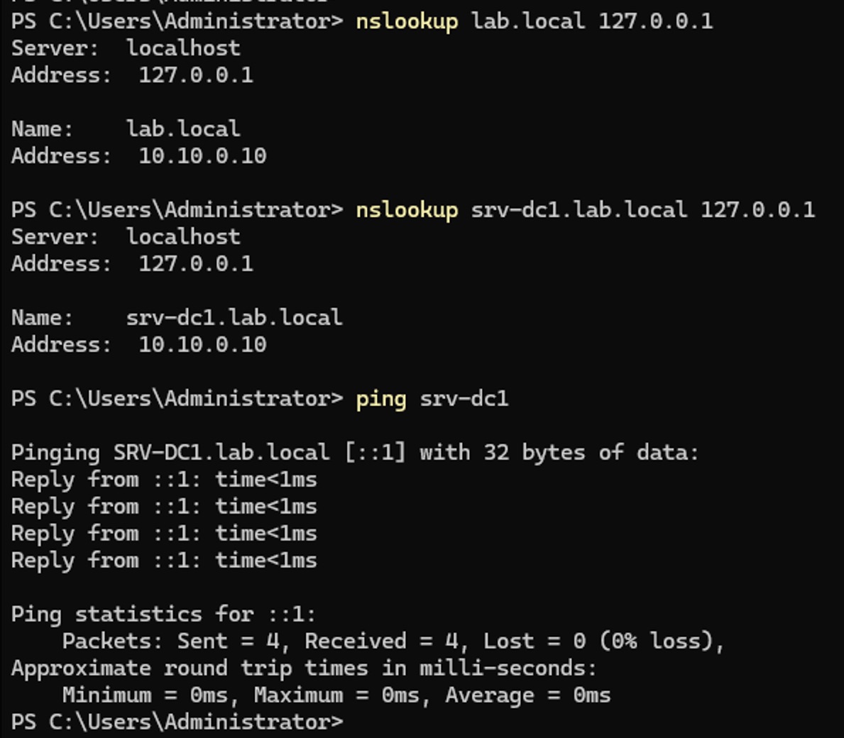Screen dimensions: 844x738
Task: Click the "Minimum = 0ms" value
Action: tap(146, 695)
